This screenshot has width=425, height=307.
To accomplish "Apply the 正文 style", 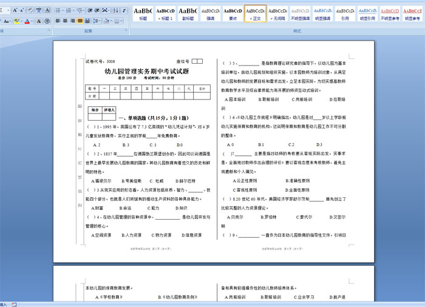I will [256, 14].
